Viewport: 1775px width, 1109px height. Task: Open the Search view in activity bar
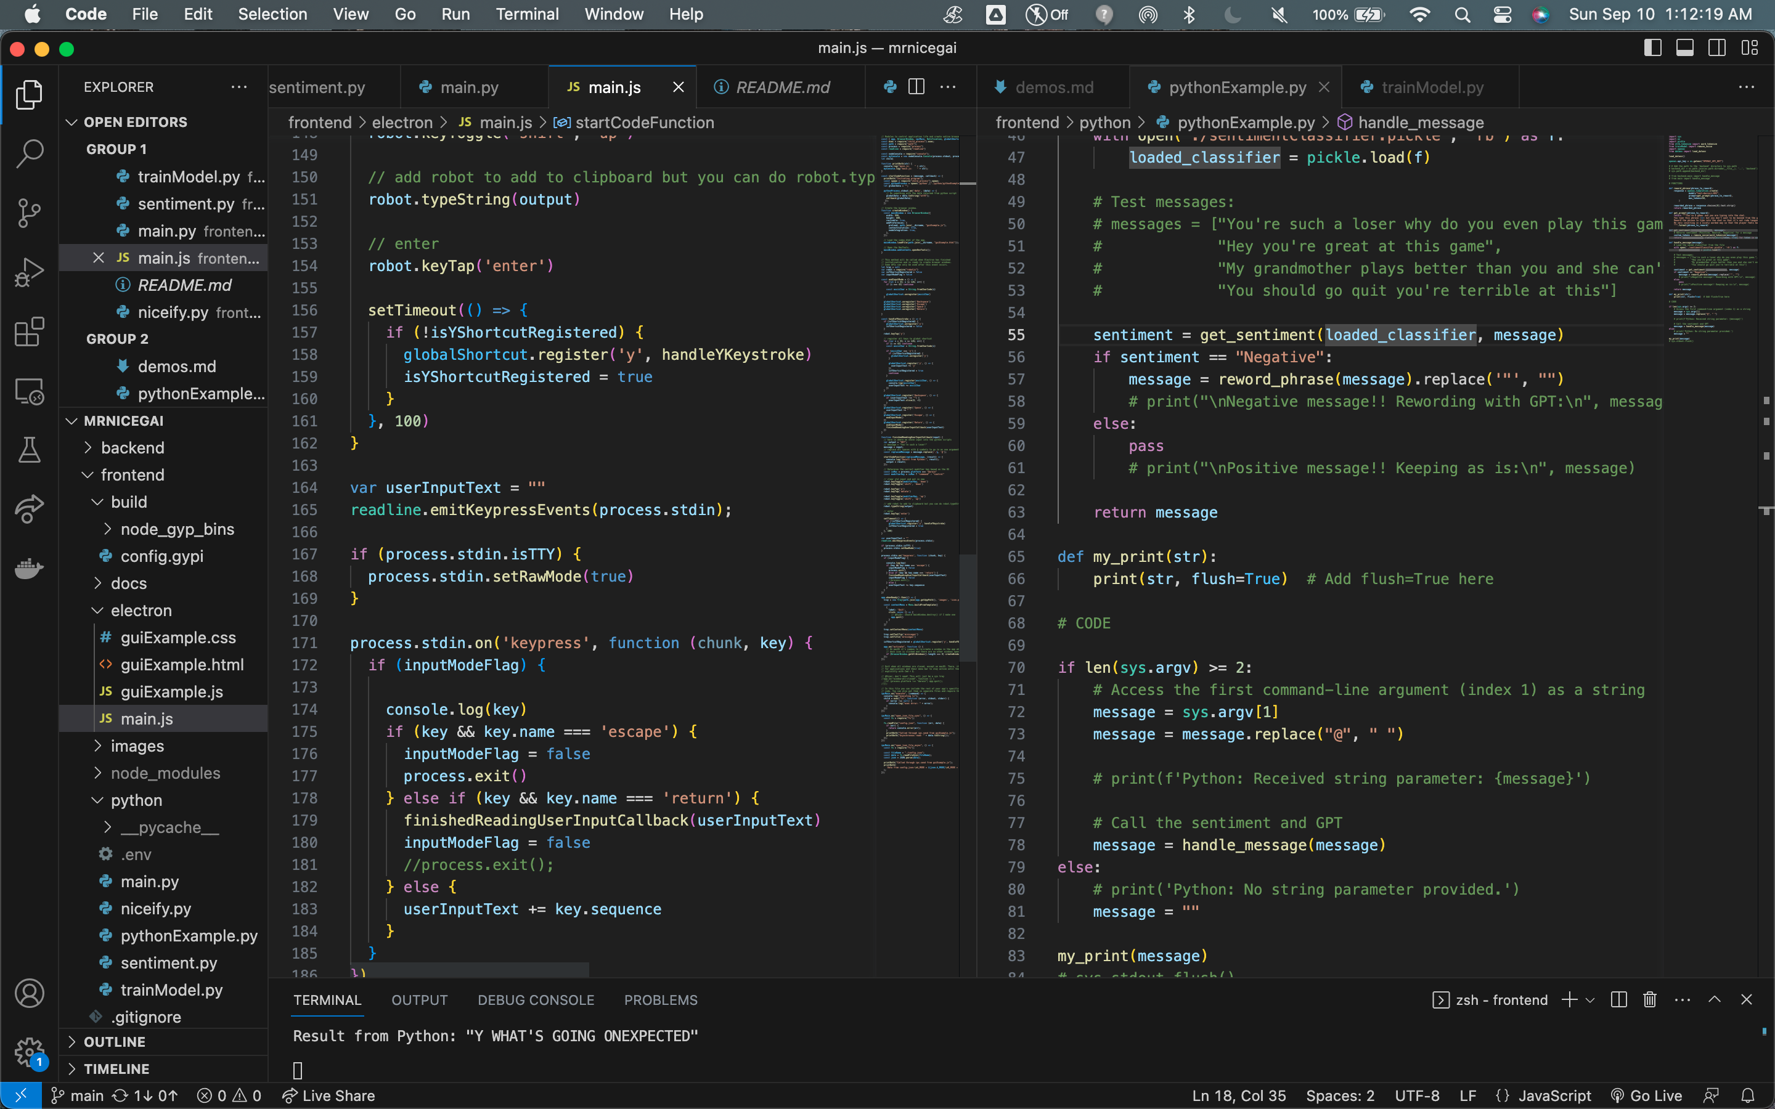click(30, 153)
